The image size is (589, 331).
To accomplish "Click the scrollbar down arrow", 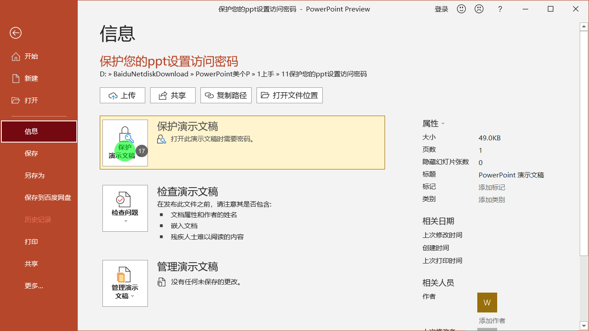I will 584,325.
